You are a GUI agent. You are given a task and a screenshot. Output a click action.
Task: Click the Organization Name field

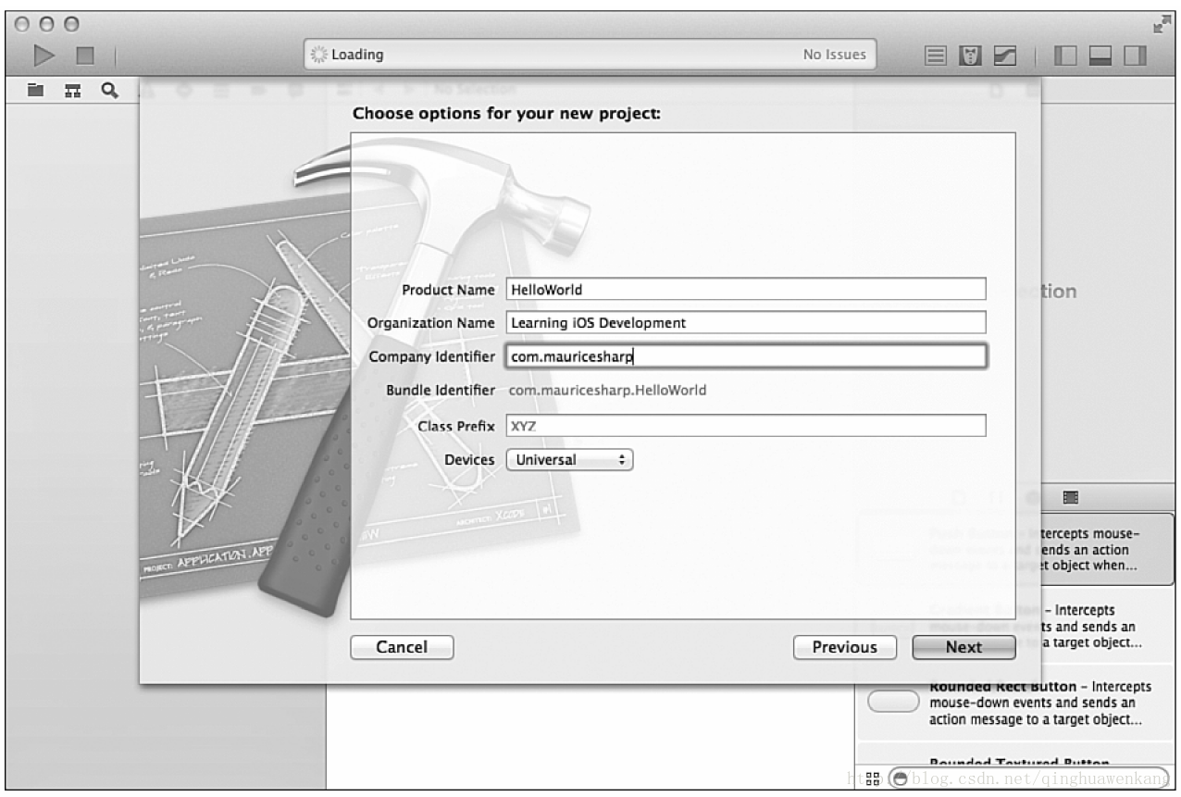pyautogui.click(x=746, y=322)
